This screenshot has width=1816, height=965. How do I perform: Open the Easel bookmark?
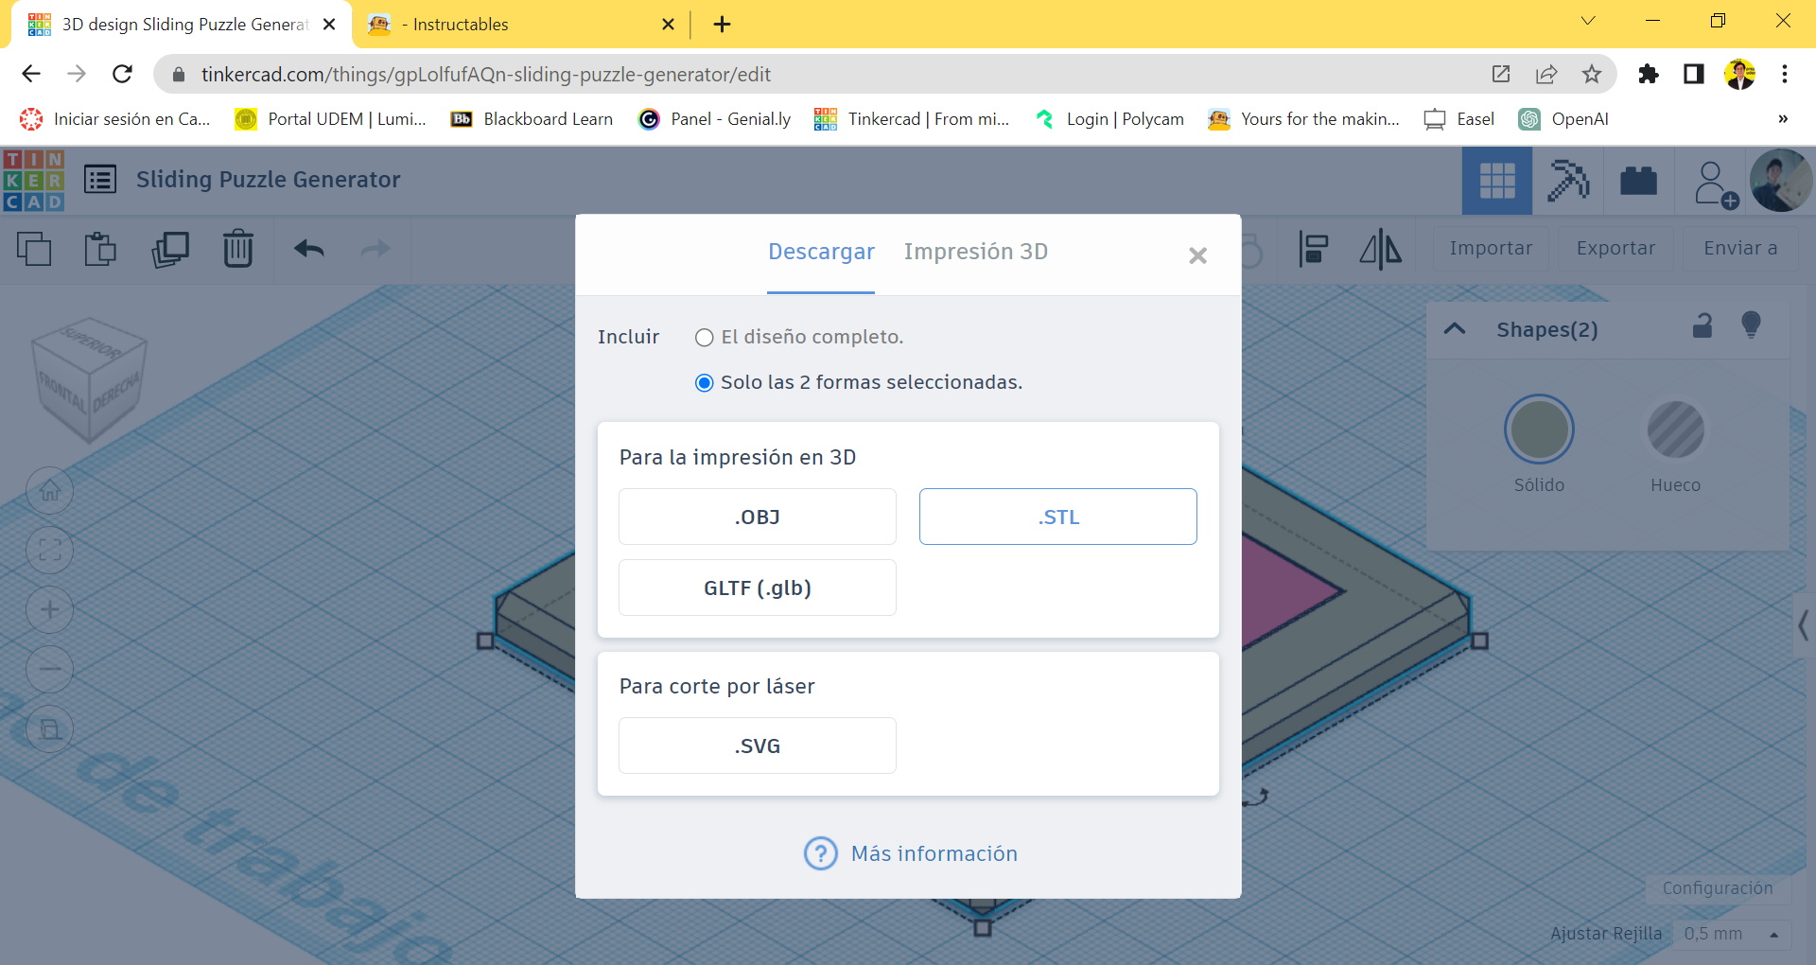pyautogui.click(x=1458, y=119)
